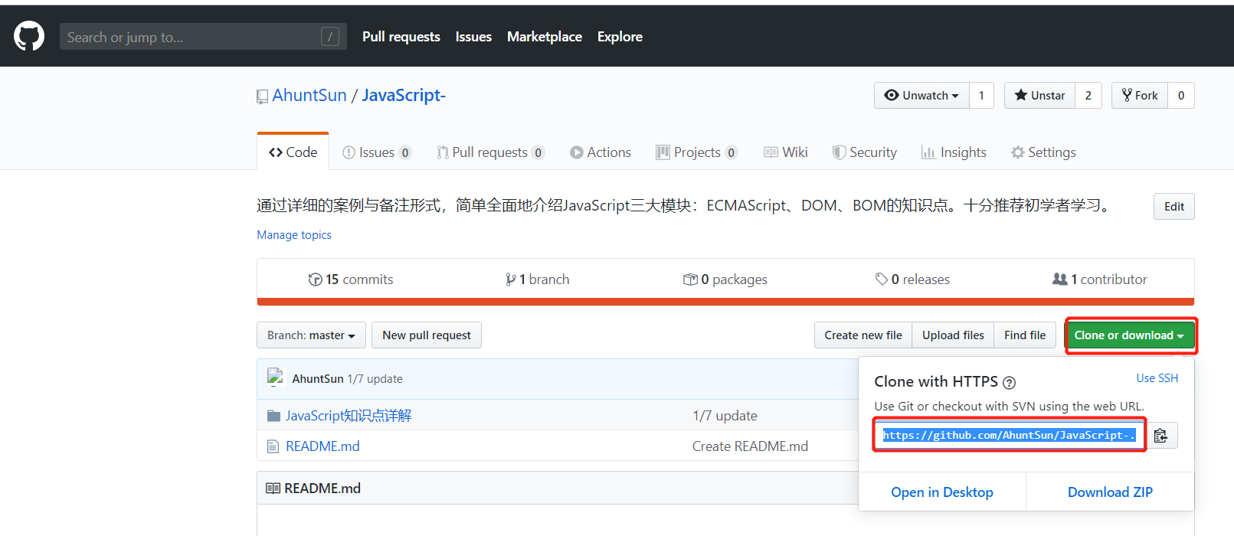Switch to Use SSH
The height and width of the screenshot is (536, 1234).
(x=1157, y=378)
